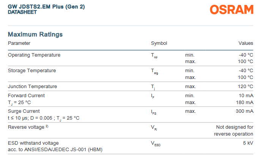
Task: Click the Values column header
Action: click(x=246, y=43)
